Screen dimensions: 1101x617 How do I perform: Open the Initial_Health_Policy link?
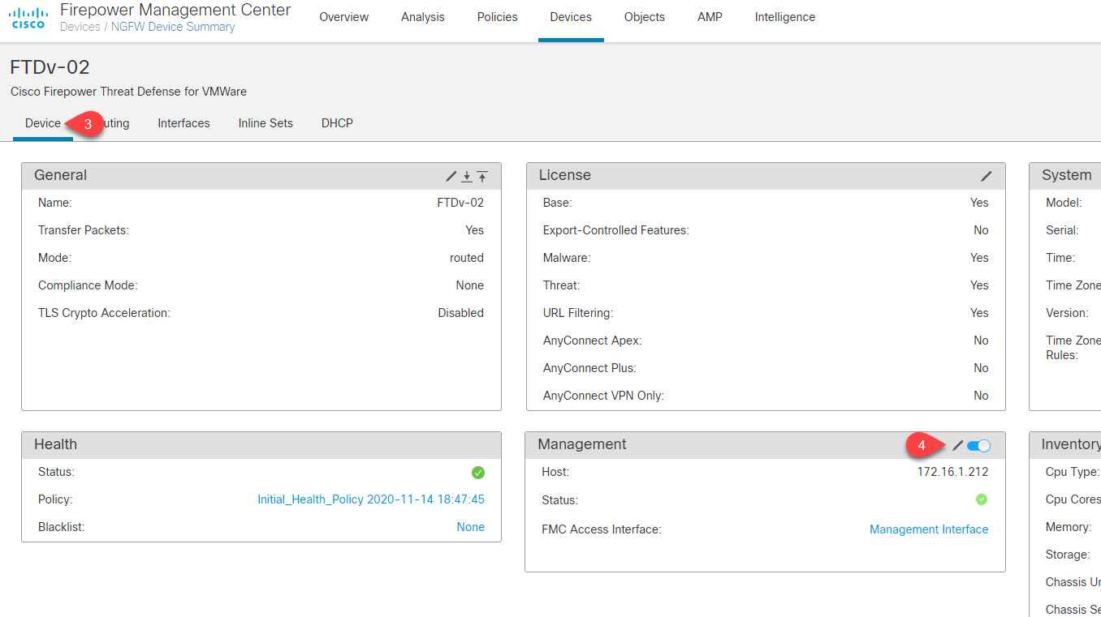point(371,499)
